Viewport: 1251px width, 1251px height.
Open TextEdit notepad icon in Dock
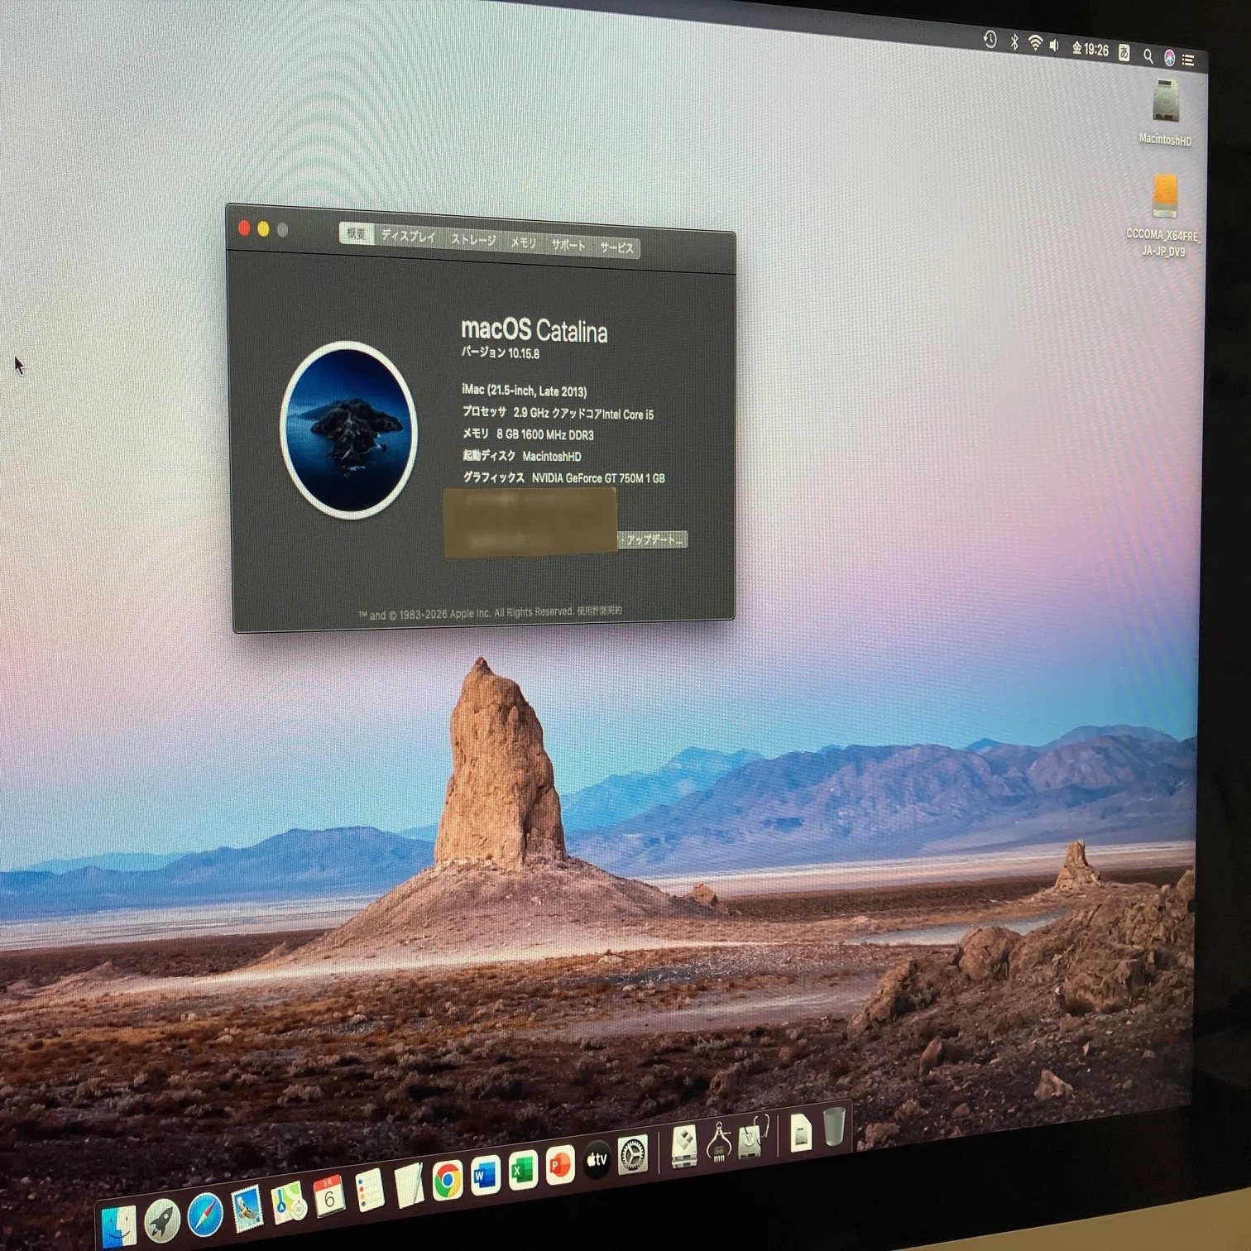coord(409,1185)
